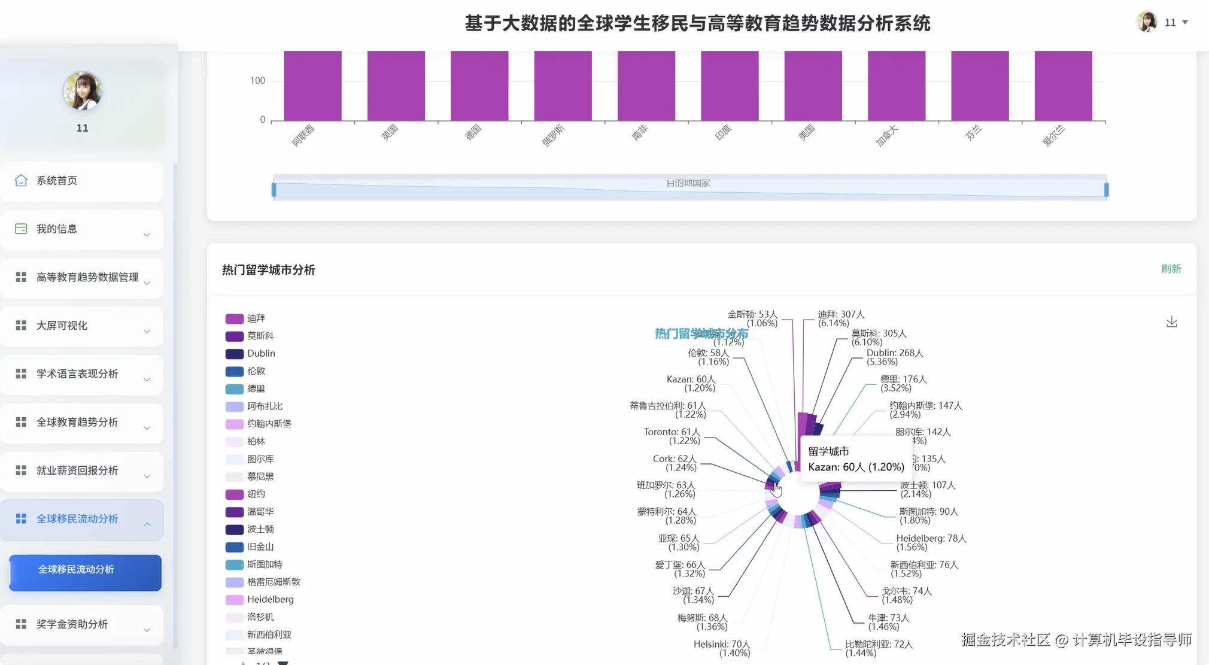Viewport: 1209px width, 665px height.
Task: Click the sidebar profile avatar photo
Action: (83, 91)
